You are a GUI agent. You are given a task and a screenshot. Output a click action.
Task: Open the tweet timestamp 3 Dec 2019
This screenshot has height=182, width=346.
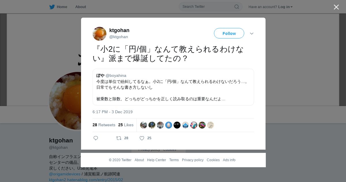click(112, 112)
